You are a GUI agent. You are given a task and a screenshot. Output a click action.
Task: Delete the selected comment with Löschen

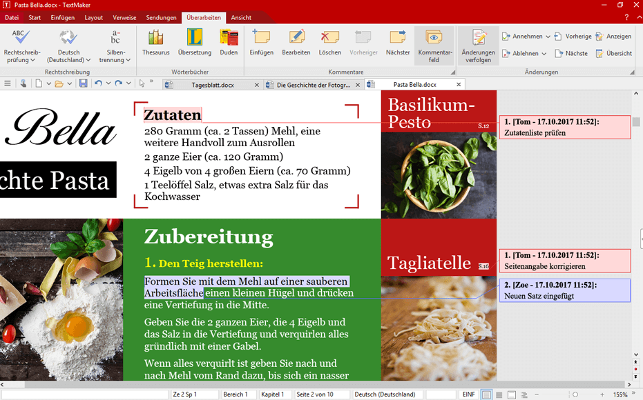[329, 43]
